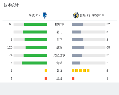Click the 控球率 stat label
119x95 pixels.
[x=59, y=24]
